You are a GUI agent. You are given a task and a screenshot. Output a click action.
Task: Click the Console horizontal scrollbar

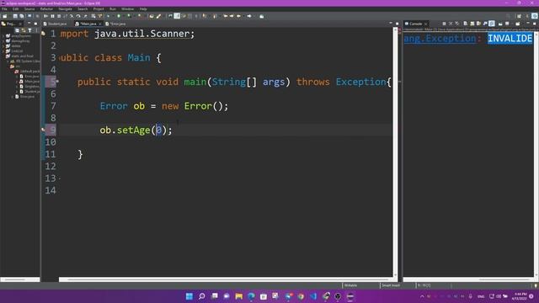click(468, 279)
